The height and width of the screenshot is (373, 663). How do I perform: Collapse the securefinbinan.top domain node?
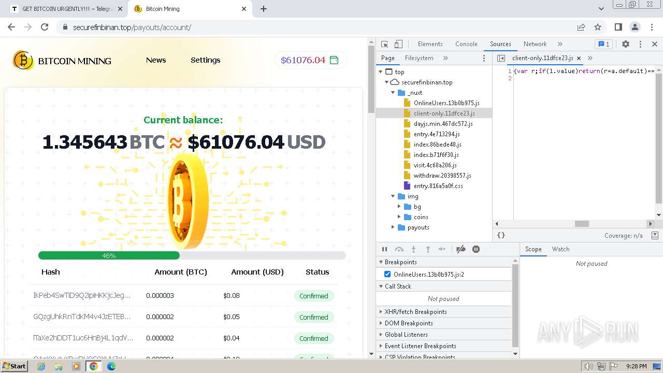coord(386,82)
